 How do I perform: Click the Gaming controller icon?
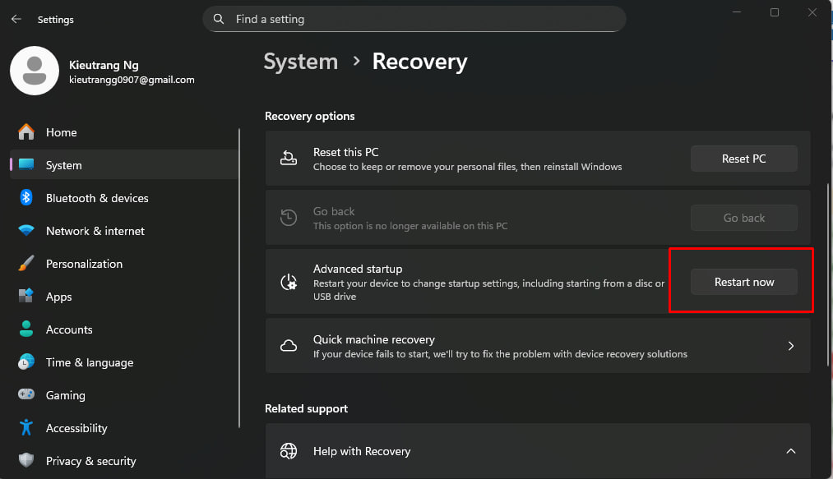[26, 395]
